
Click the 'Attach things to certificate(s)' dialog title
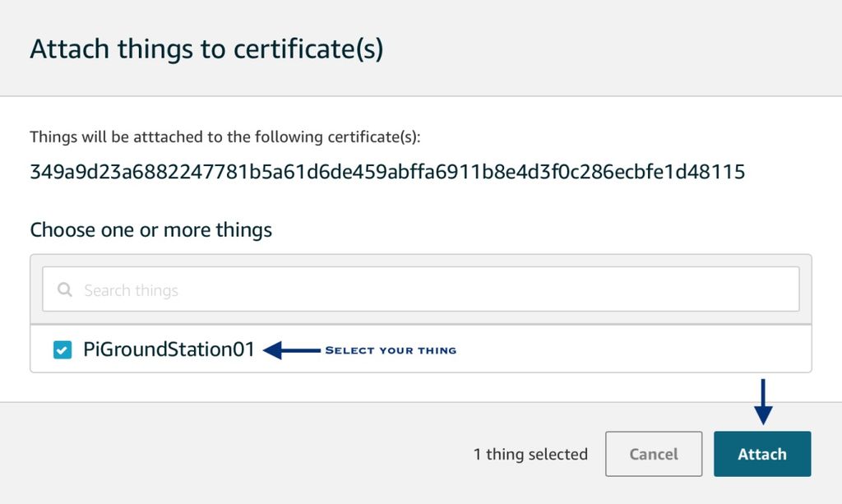point(206,49)
